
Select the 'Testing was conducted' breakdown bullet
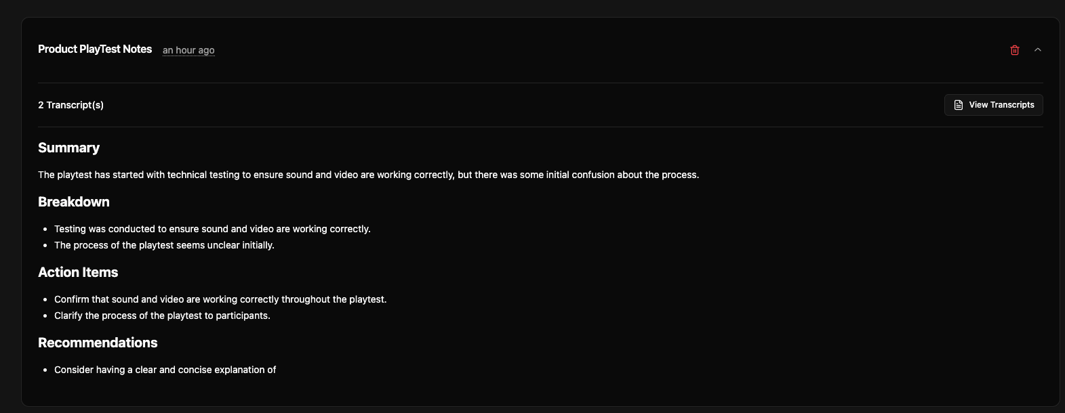pyautogui.click(x=212, y=229)
